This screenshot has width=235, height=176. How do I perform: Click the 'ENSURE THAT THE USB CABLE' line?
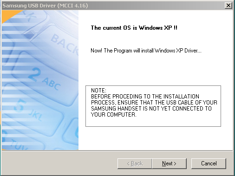pyautogui.click(x=154, y=103)
